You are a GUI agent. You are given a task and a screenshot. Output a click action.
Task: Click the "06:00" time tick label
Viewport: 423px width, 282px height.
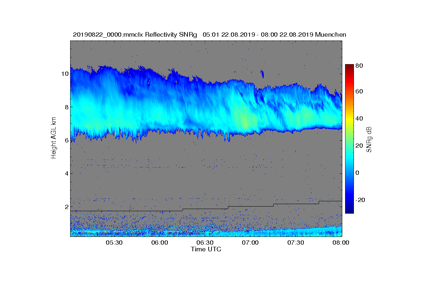(160, 243)
